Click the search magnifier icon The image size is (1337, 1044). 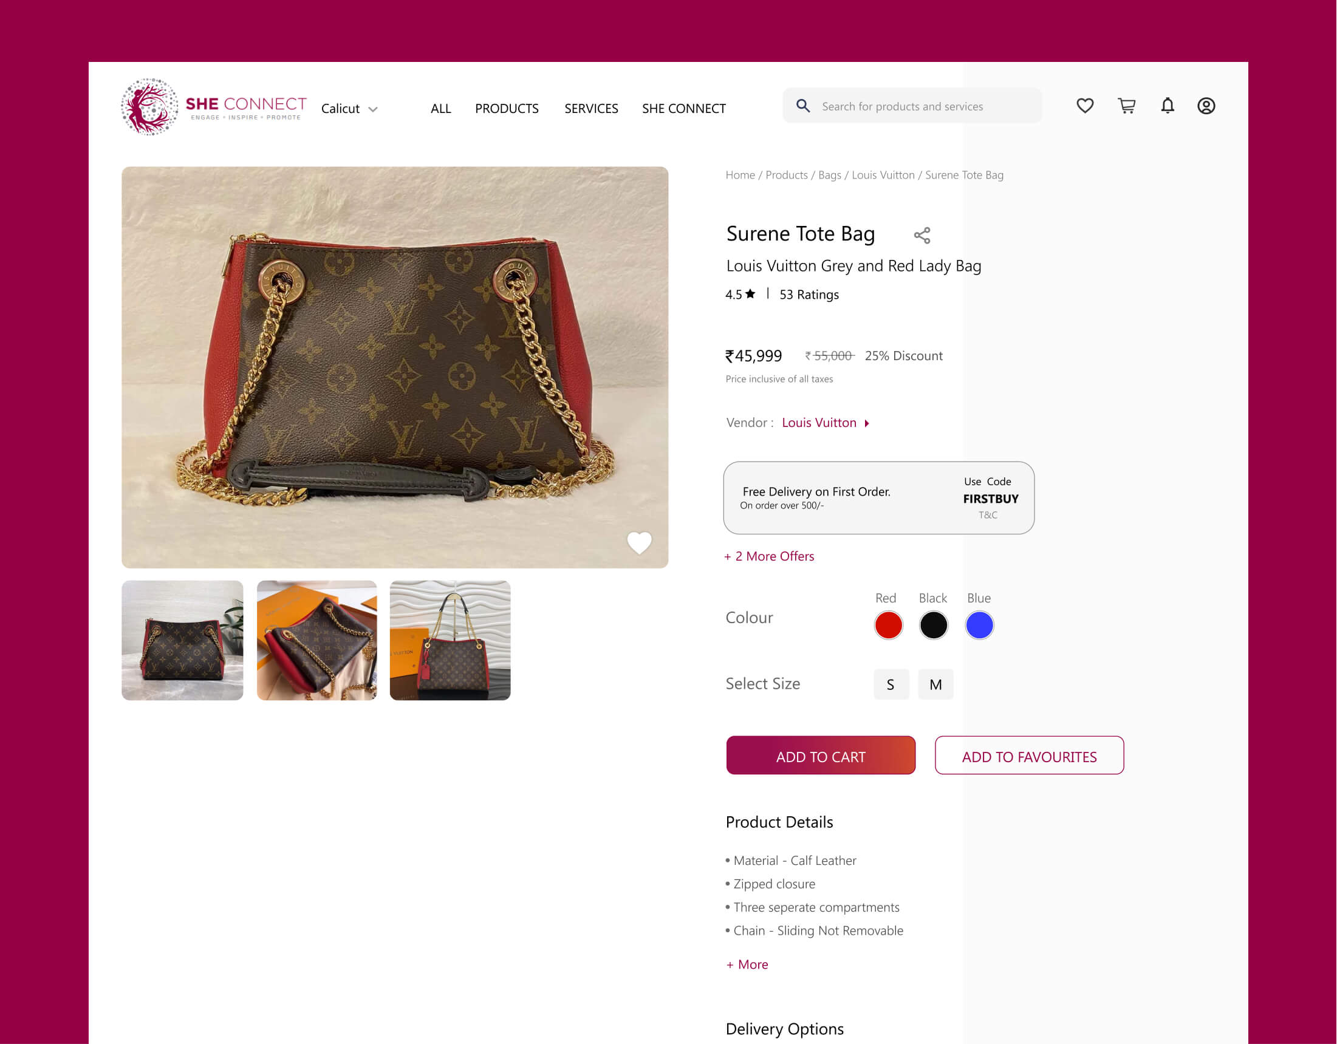803,106
